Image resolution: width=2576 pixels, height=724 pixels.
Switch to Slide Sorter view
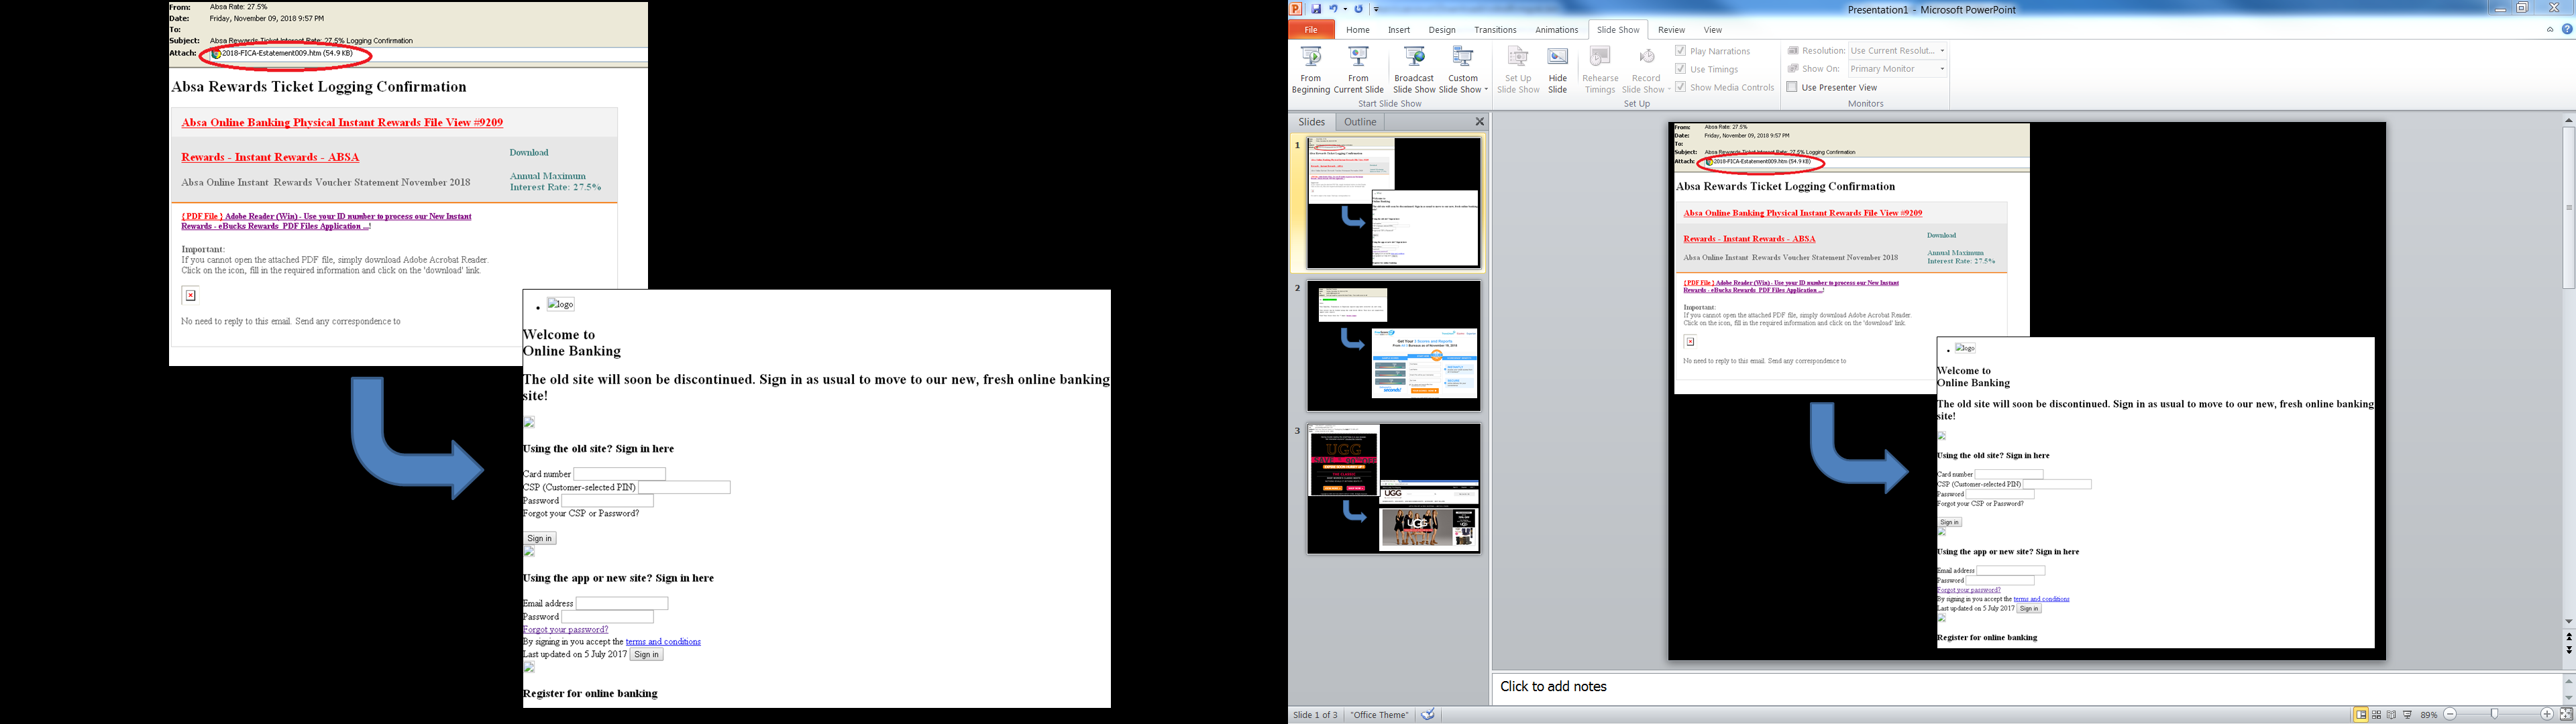(x=2377, y=715)
